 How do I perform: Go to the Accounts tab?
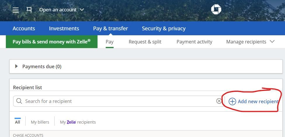pyautogui.click(x=24, y=28)
